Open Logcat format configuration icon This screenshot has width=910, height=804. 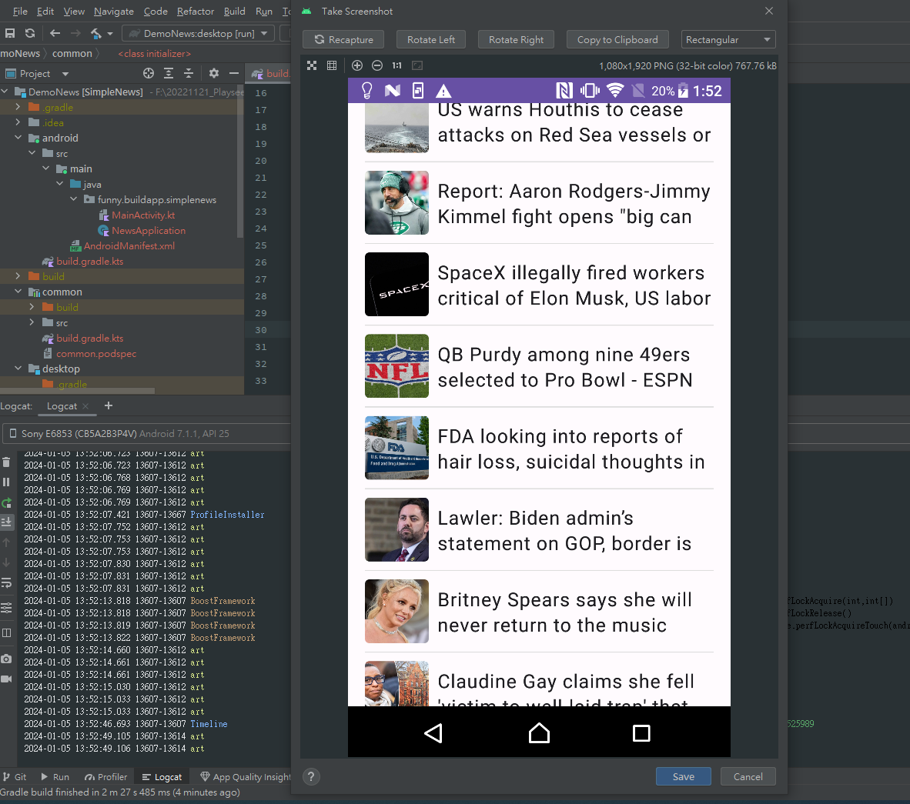click(6, 608)
